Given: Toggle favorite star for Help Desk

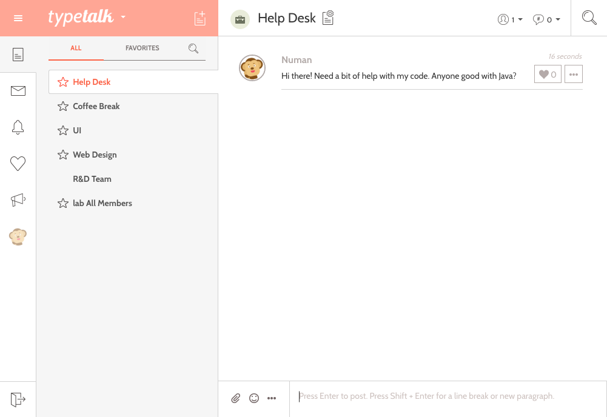Looking at the screenshot, I should tap(62, 82).
